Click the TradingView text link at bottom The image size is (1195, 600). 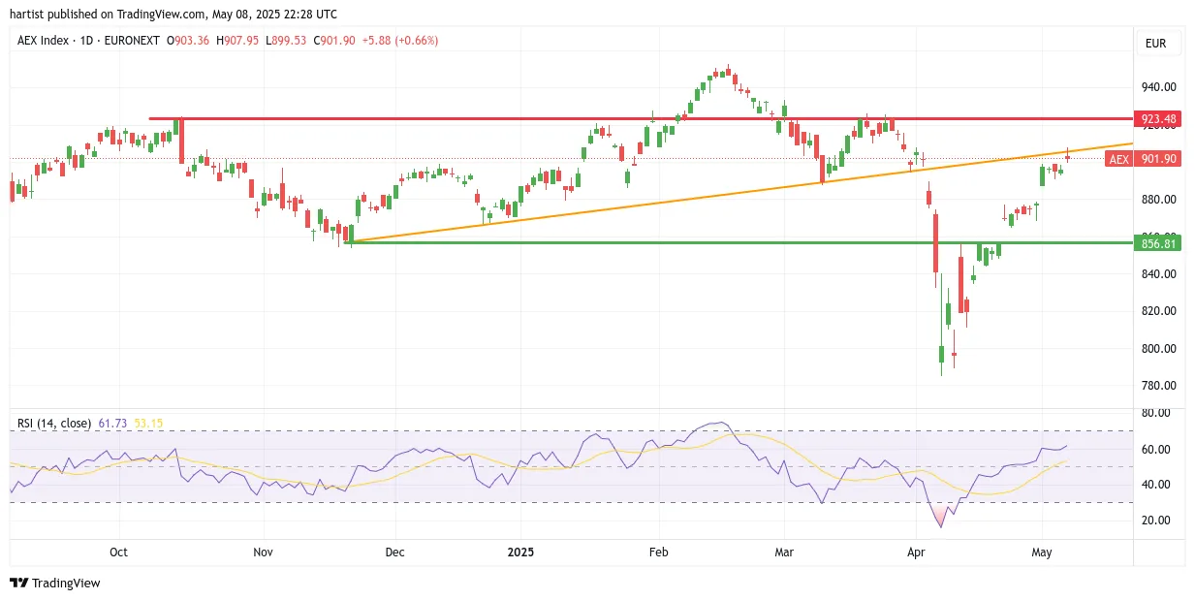click(66, 584)
